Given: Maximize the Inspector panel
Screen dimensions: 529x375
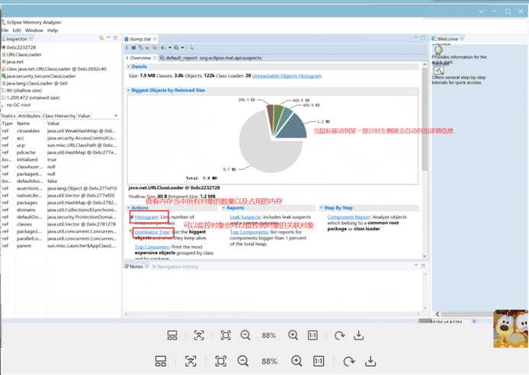Looking at the screenshot, I should click(115, 38).
